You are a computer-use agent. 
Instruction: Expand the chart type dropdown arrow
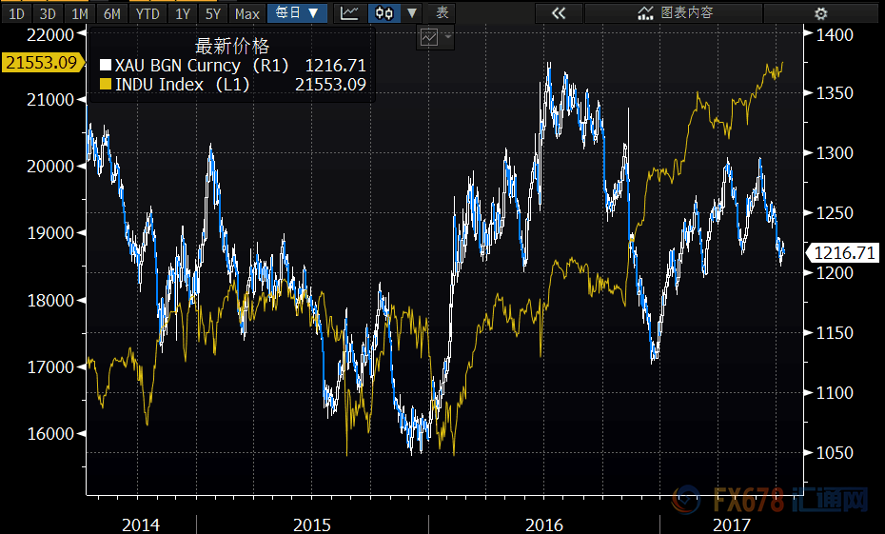click(411, 13)
